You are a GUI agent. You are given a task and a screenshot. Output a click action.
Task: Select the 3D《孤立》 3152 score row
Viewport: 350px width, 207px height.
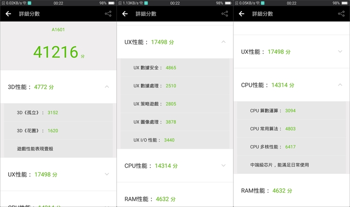point(58,112)
